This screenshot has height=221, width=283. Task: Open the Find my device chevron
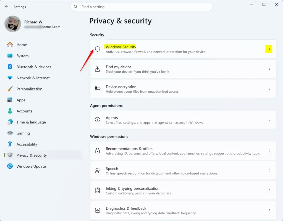pyautogui.click(x=269, y=69)
